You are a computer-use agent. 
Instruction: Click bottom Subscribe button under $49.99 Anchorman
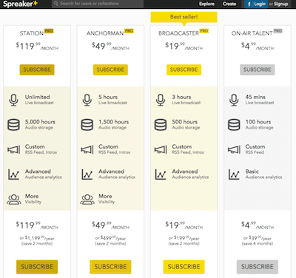click(110, 267)
